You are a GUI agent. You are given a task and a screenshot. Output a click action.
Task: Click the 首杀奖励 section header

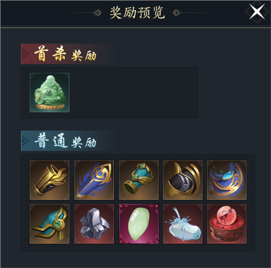[65, 54]
